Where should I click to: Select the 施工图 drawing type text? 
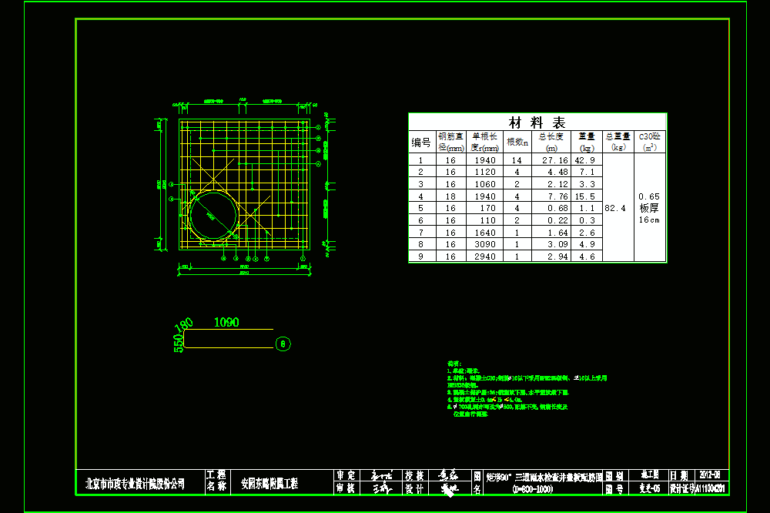pos(650,474)
